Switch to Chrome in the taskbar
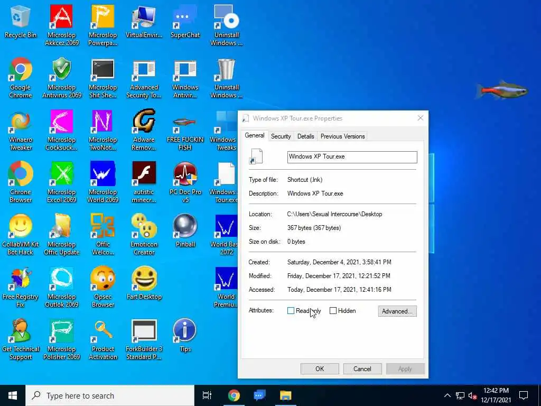Screen dimensions: 541x406 (234, 395)
